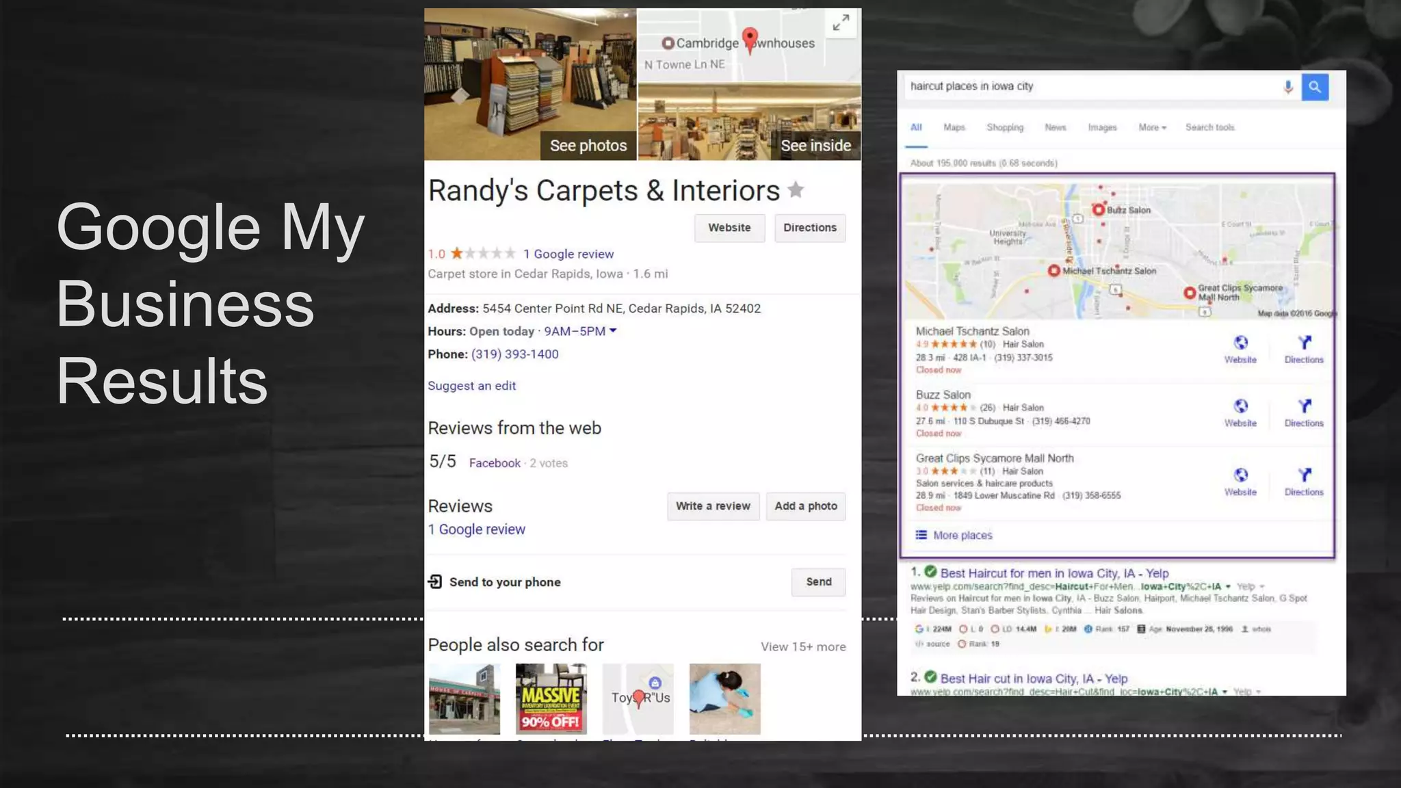Click the Website button for Randy's Carpets
1401x788 pixels.
(x=729, y=228)
